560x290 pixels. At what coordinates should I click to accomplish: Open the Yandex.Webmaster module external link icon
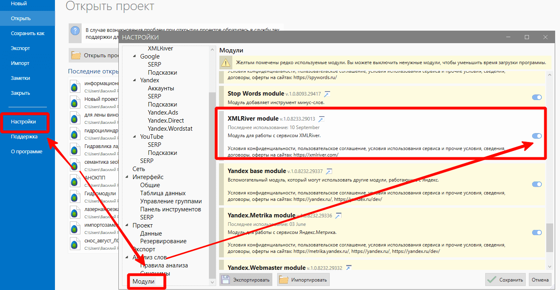[349, 268]
